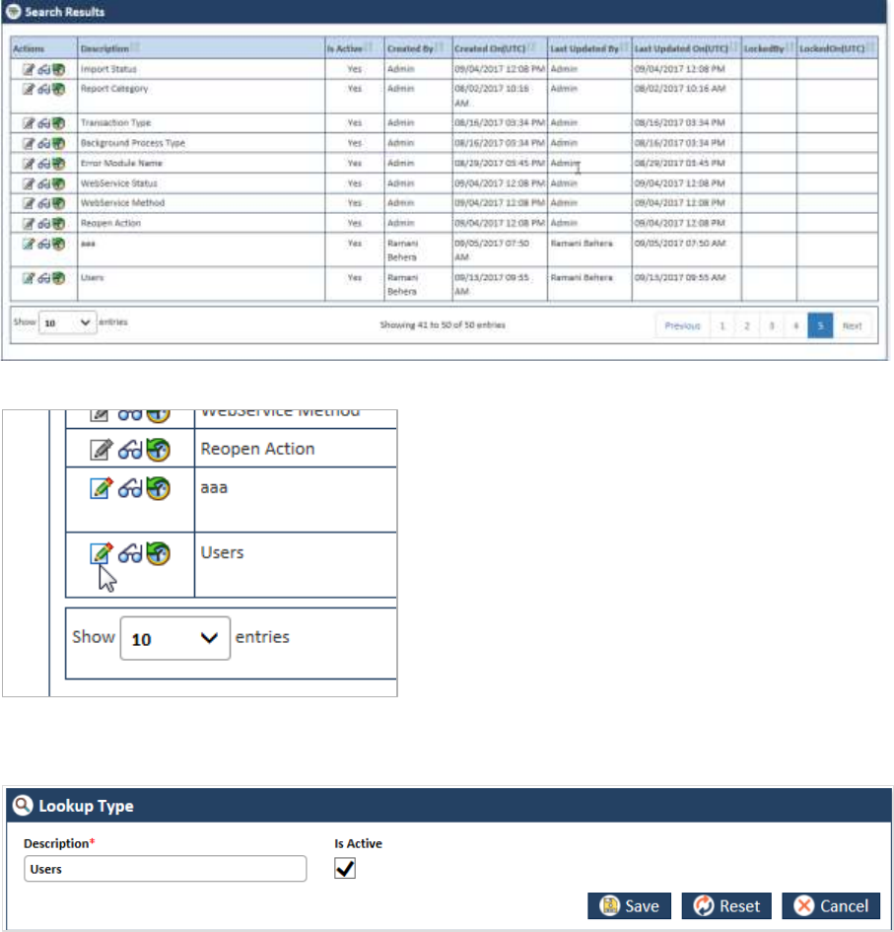
Task: Click the Search Results header icon
Action: click(13, 11)
